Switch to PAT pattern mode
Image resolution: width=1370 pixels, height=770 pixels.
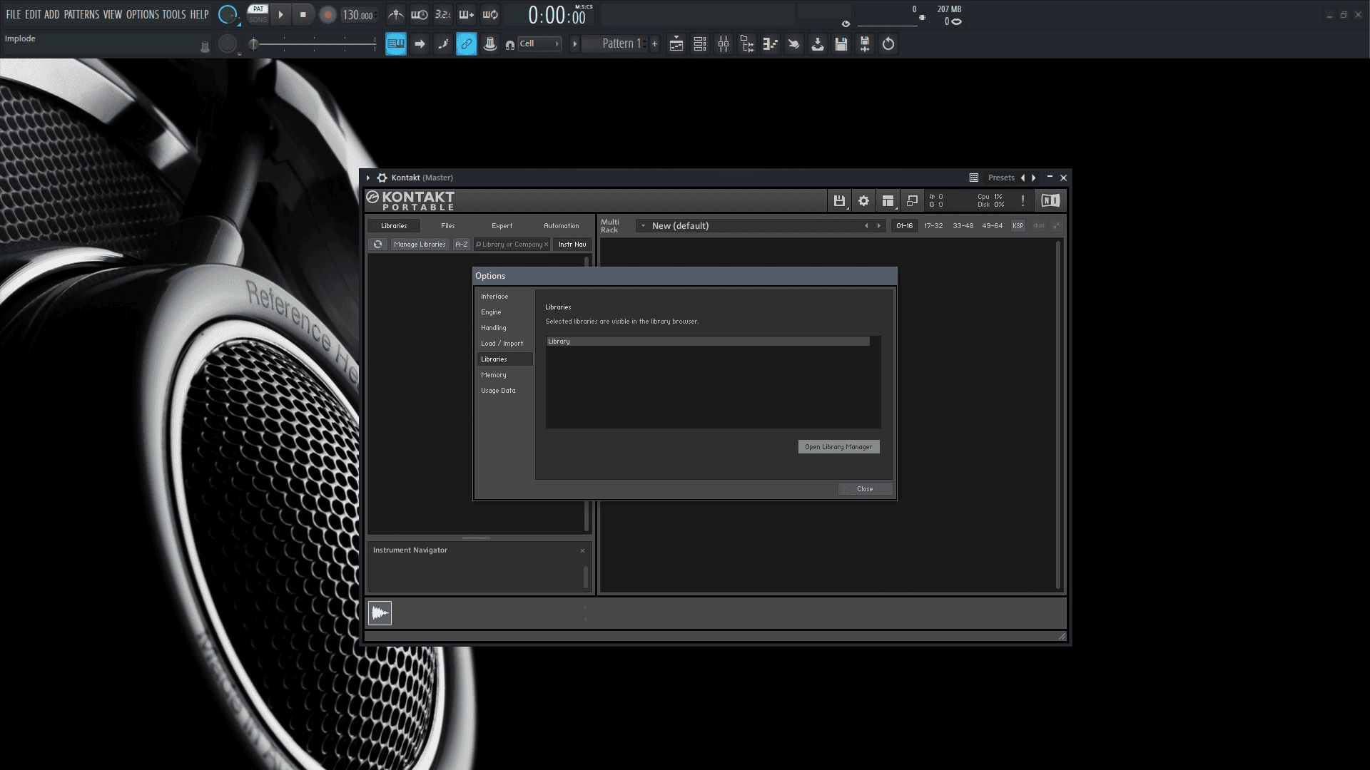coord(258,9)
